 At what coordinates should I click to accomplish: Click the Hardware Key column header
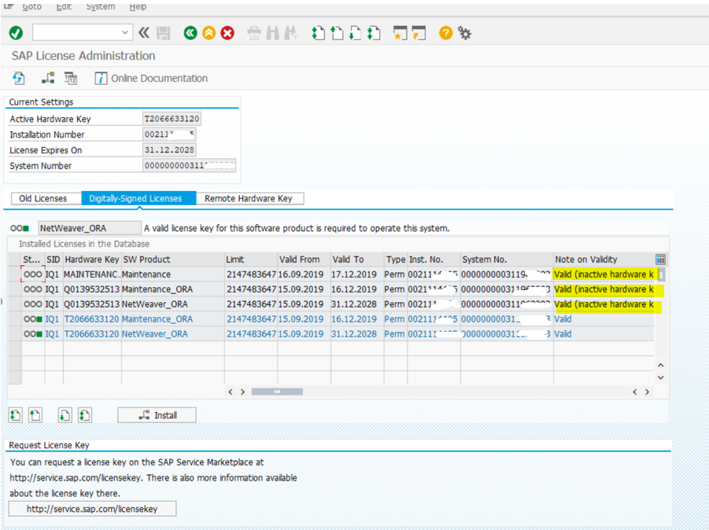point(92,259)
